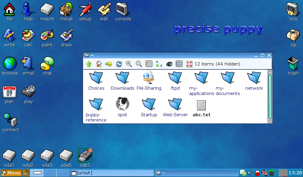The height and width of the screenshot is (177, 303).
Task: Select the ~ file manager taskbar entry
Action: (x=197, y=173)
